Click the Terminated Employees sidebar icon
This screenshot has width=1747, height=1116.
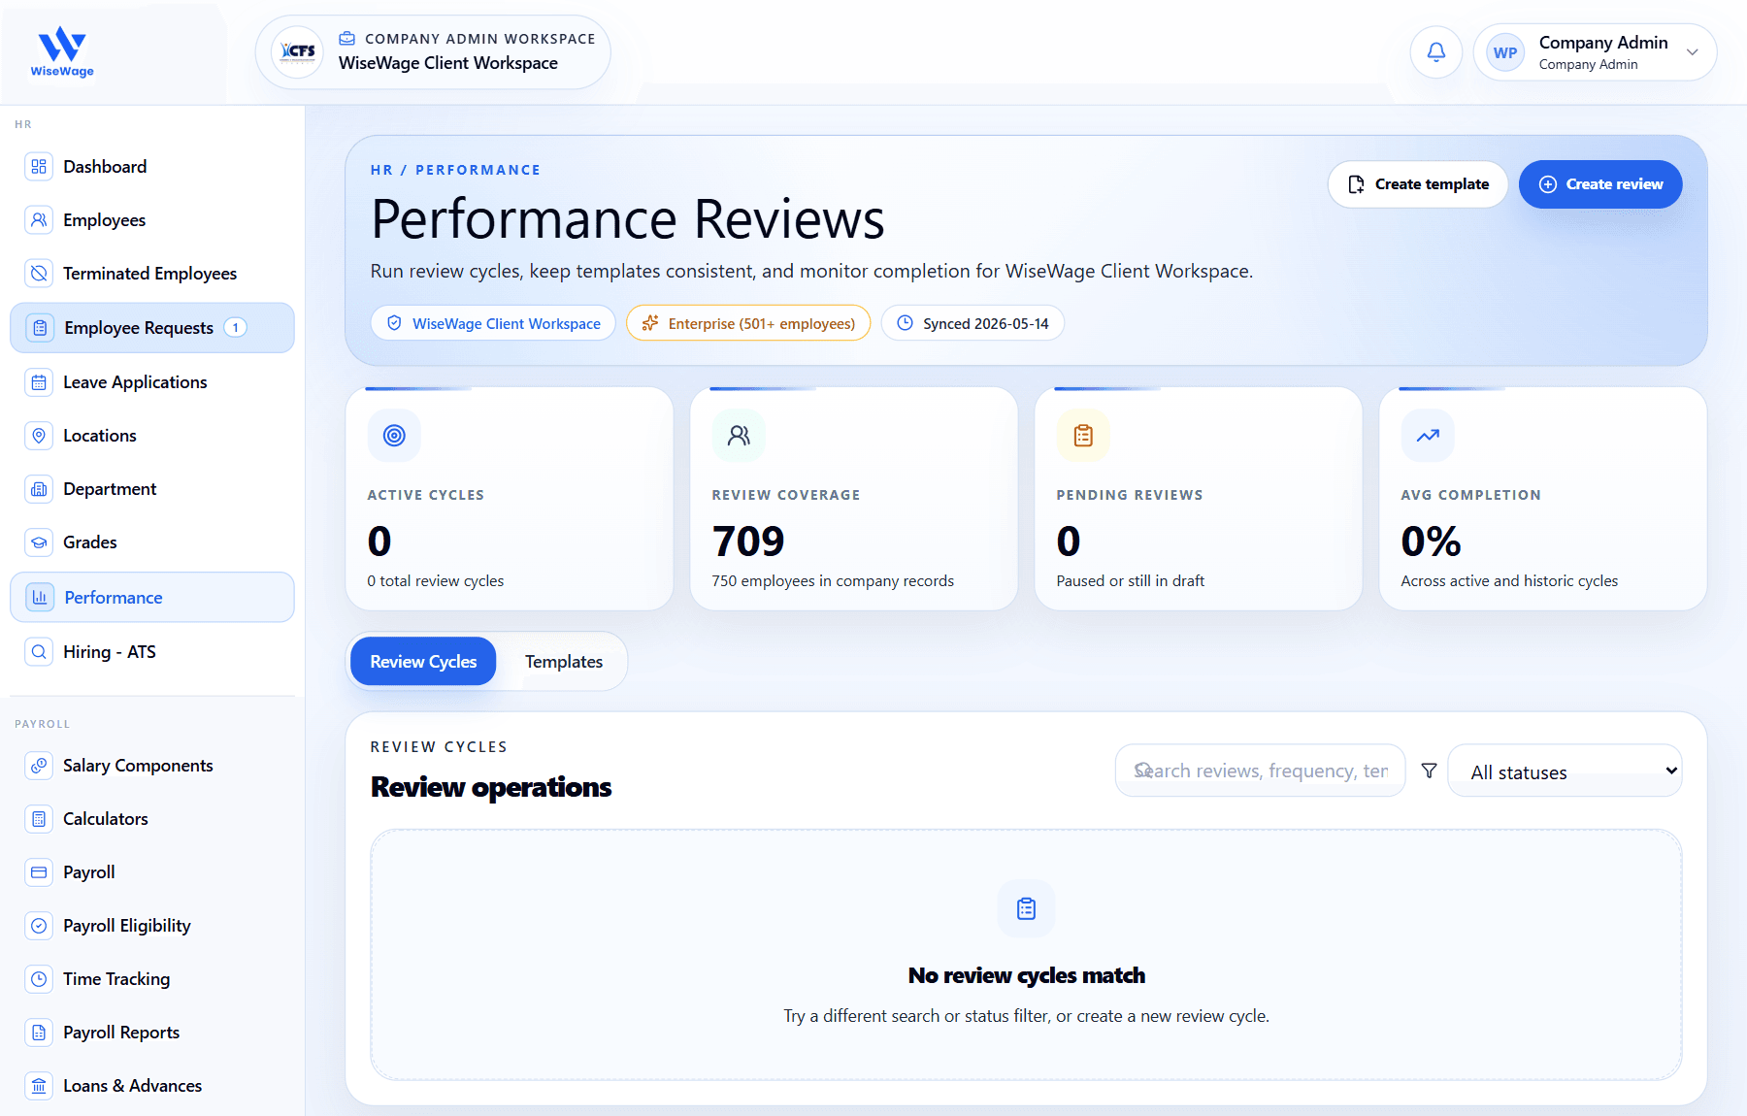[39, 274]
